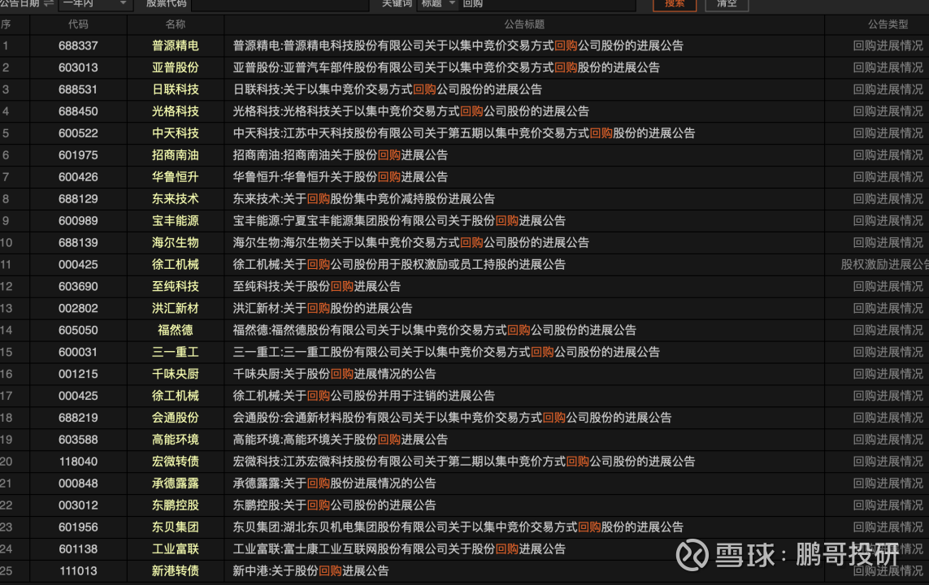Click code 118040

pos(78,461)
